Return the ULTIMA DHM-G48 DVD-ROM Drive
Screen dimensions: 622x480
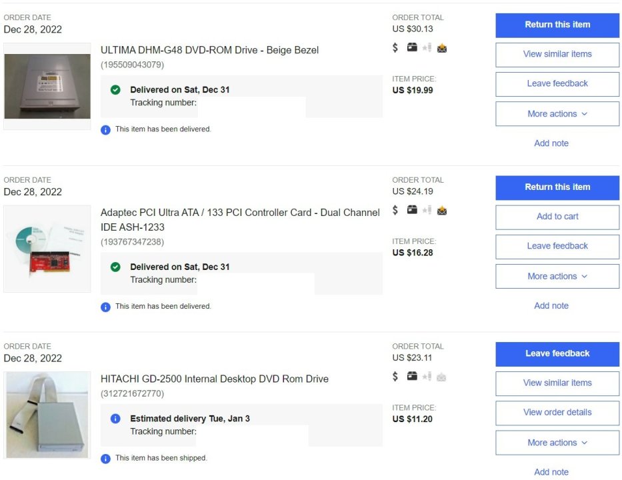coord(557,25)
